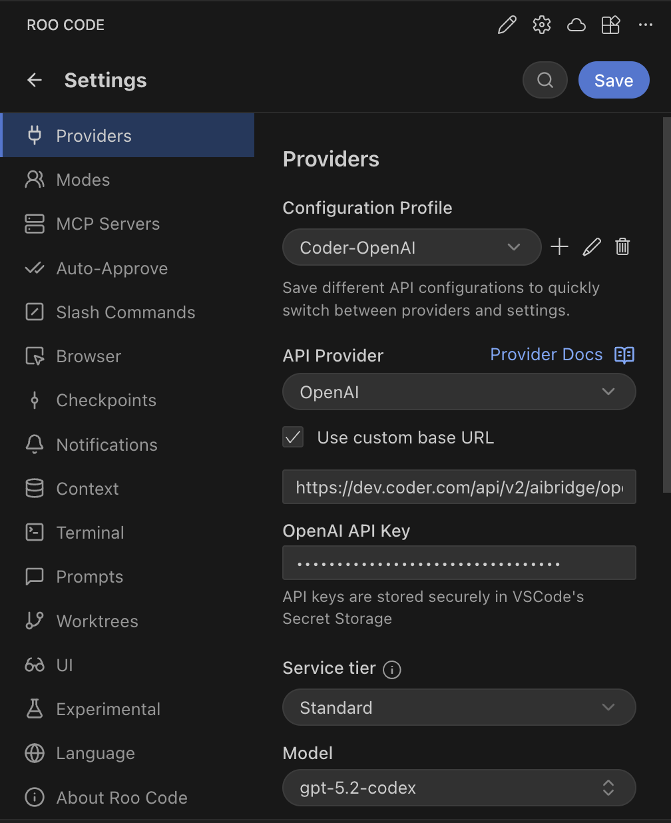Open the Model selector showing gpt-5.2-codex
671x823 pixels.
click(x=459, y=788)
